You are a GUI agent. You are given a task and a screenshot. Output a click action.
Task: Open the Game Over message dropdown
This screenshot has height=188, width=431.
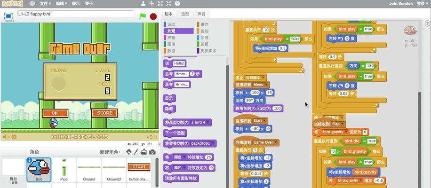[x=265, y=142]
